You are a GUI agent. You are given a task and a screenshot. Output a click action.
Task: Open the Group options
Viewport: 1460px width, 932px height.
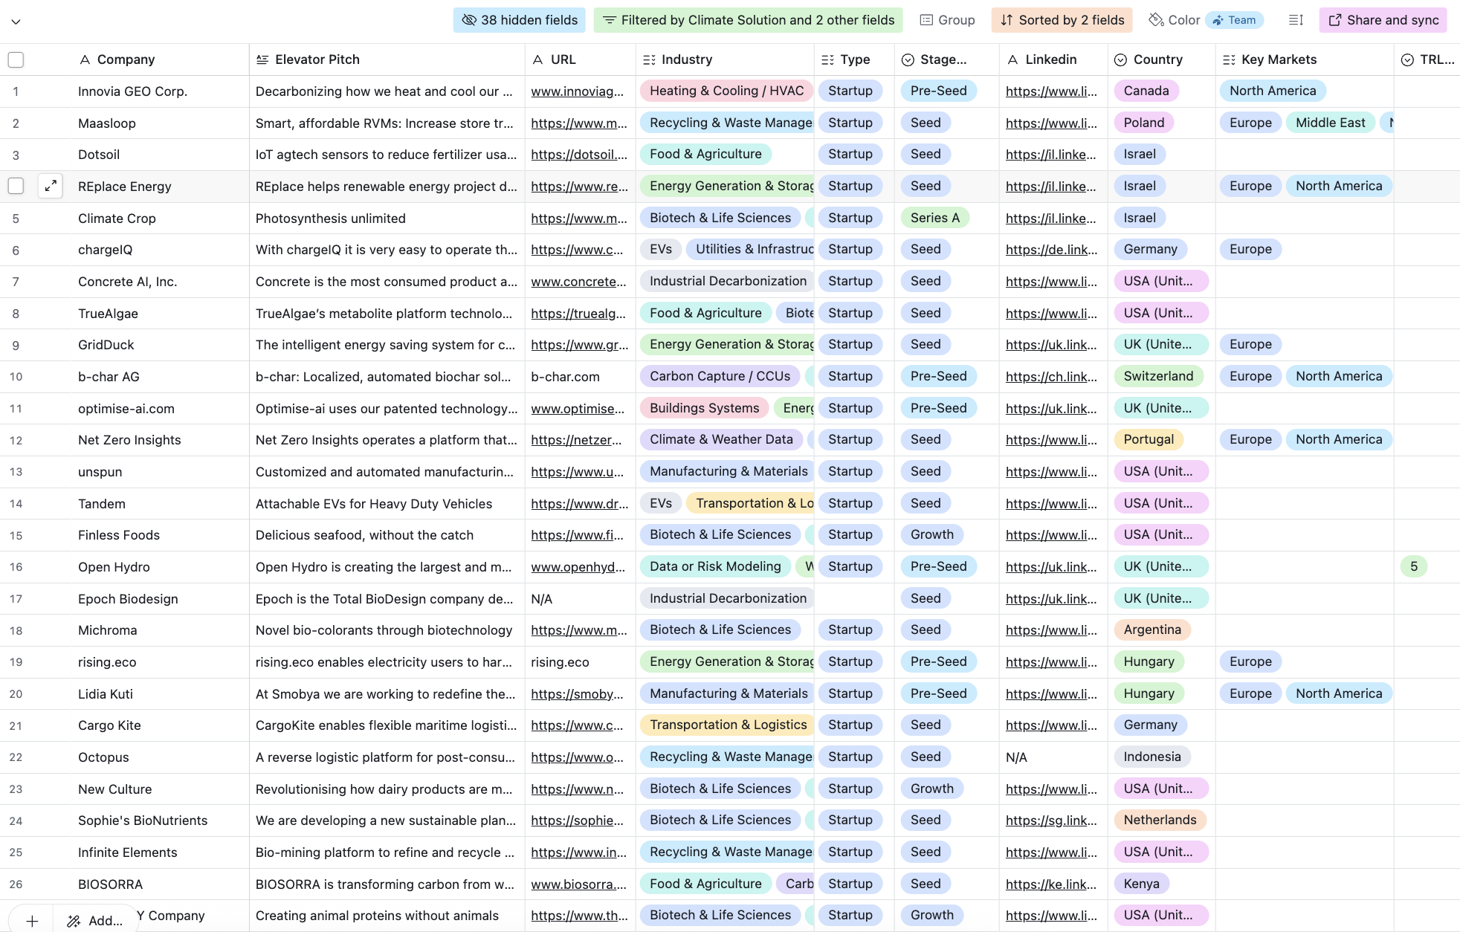point(947,20)
